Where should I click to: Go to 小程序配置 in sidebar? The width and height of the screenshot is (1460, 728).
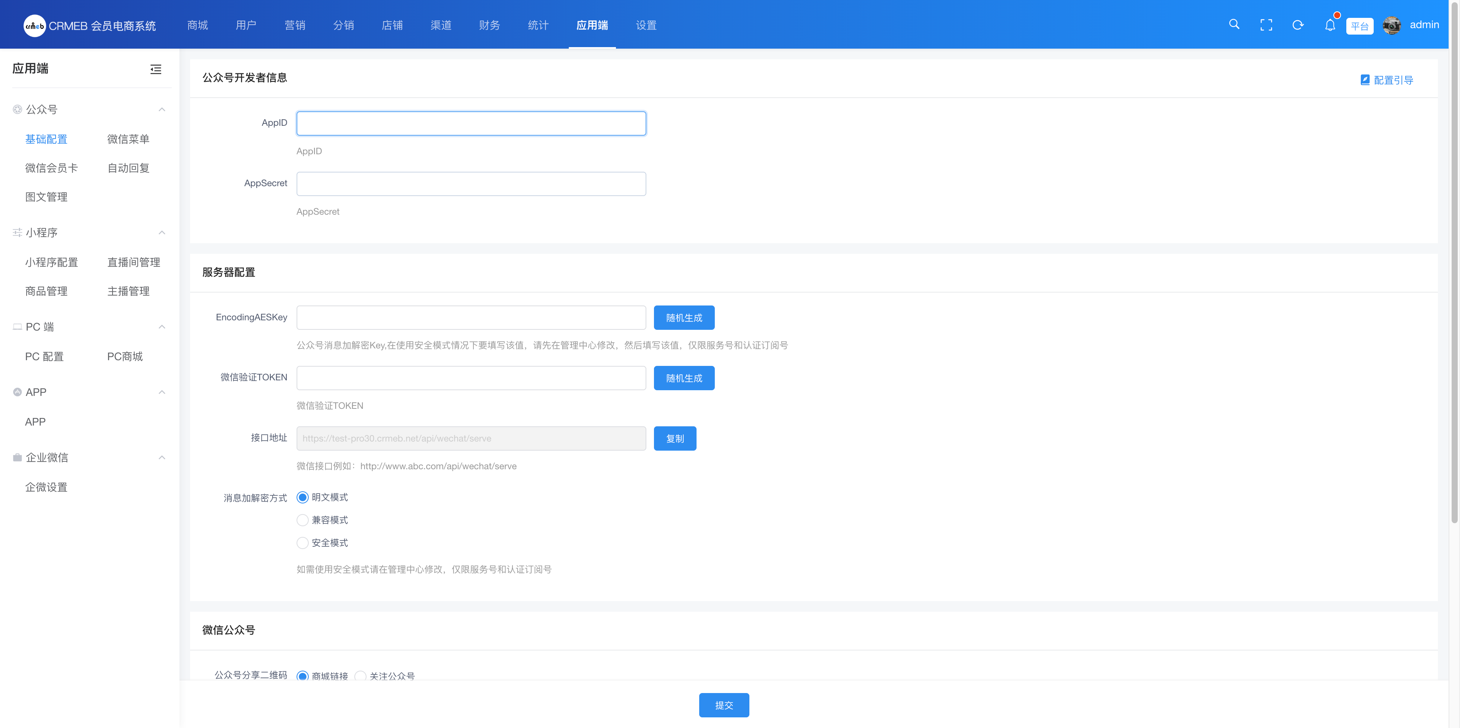[52, 262]
